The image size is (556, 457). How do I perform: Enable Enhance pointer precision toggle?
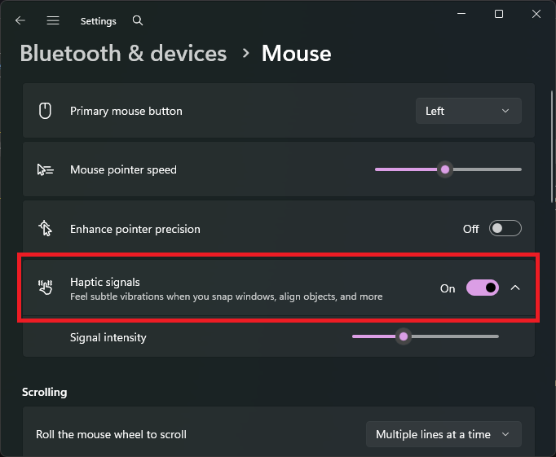(505, 228)
